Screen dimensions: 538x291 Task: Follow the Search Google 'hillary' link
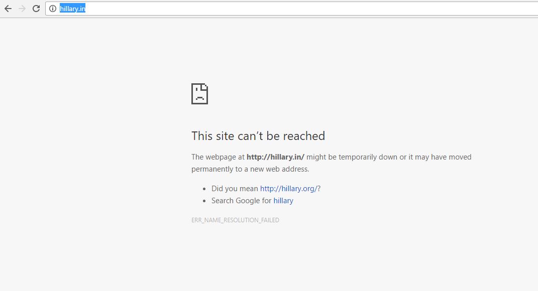click(x=283, y=201)
